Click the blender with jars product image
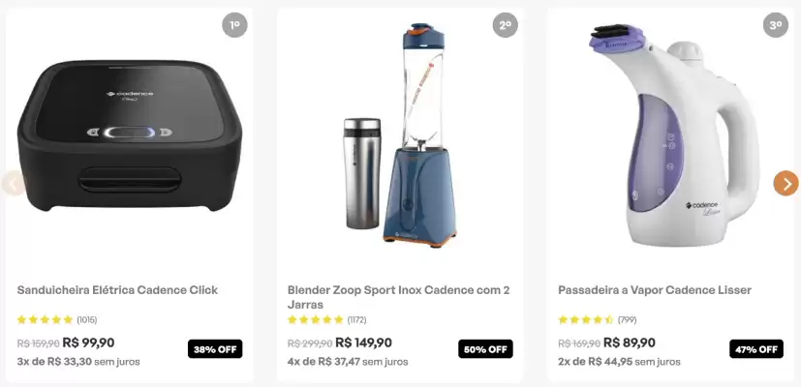This screenshot has width=801, height=387. point(399,135)
